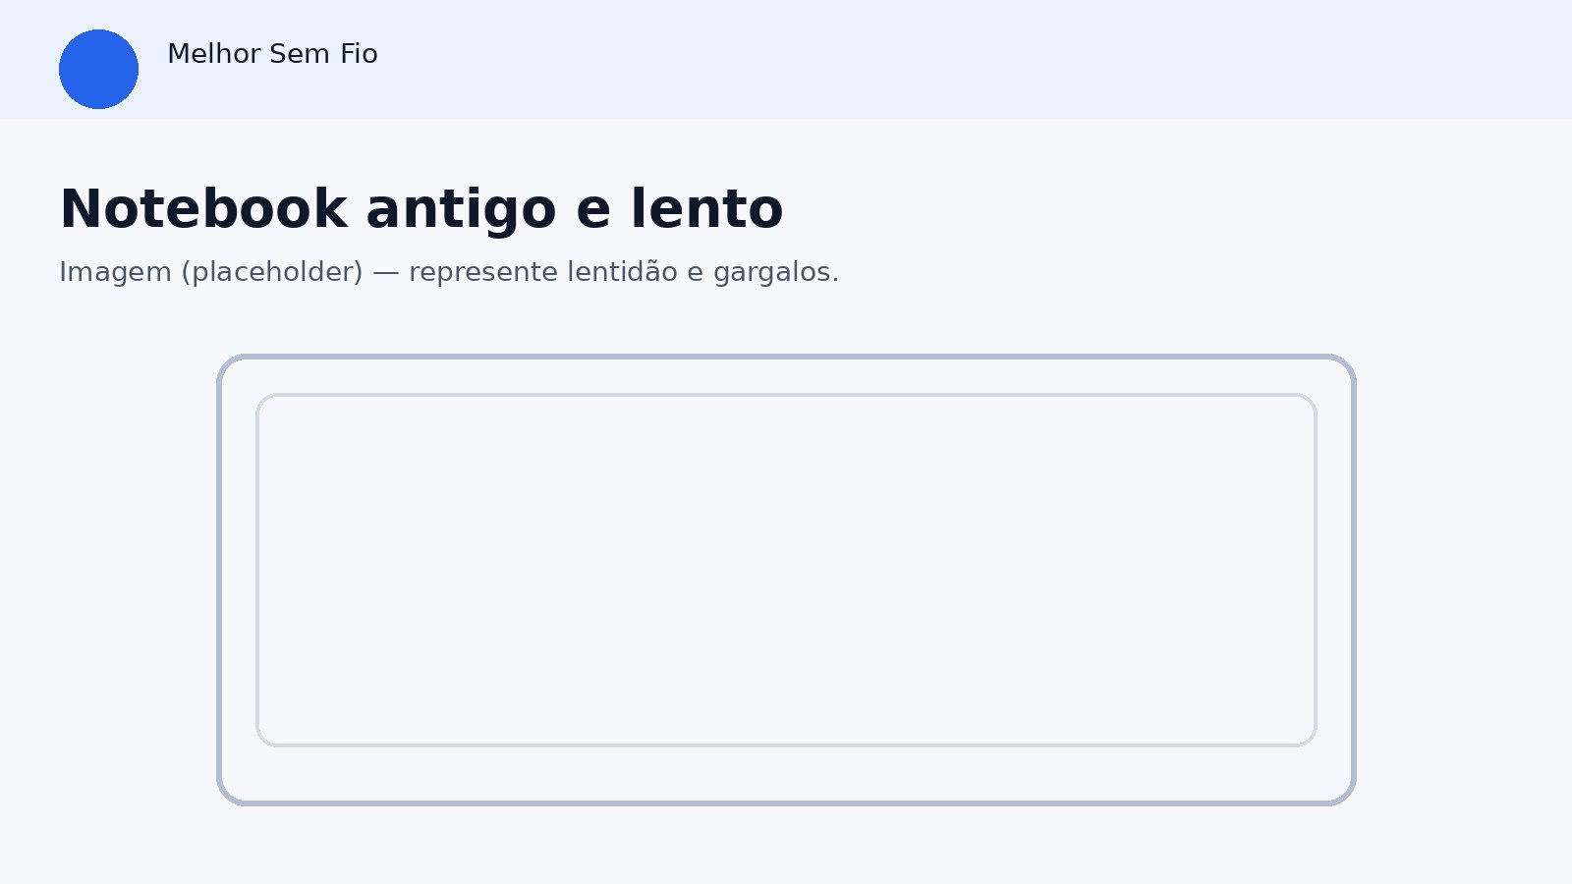Click the page background below the placeholder
The image size is (1572, 884).
pyautogui.click(x=786, y=850)
